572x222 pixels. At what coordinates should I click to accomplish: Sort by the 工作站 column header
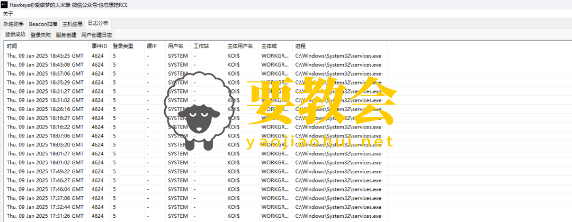[208, 46]
